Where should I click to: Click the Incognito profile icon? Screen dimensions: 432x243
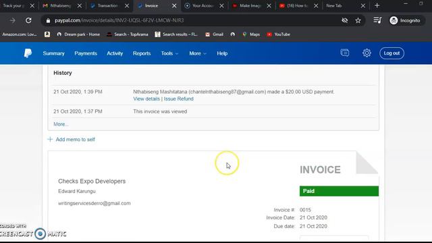394,20
